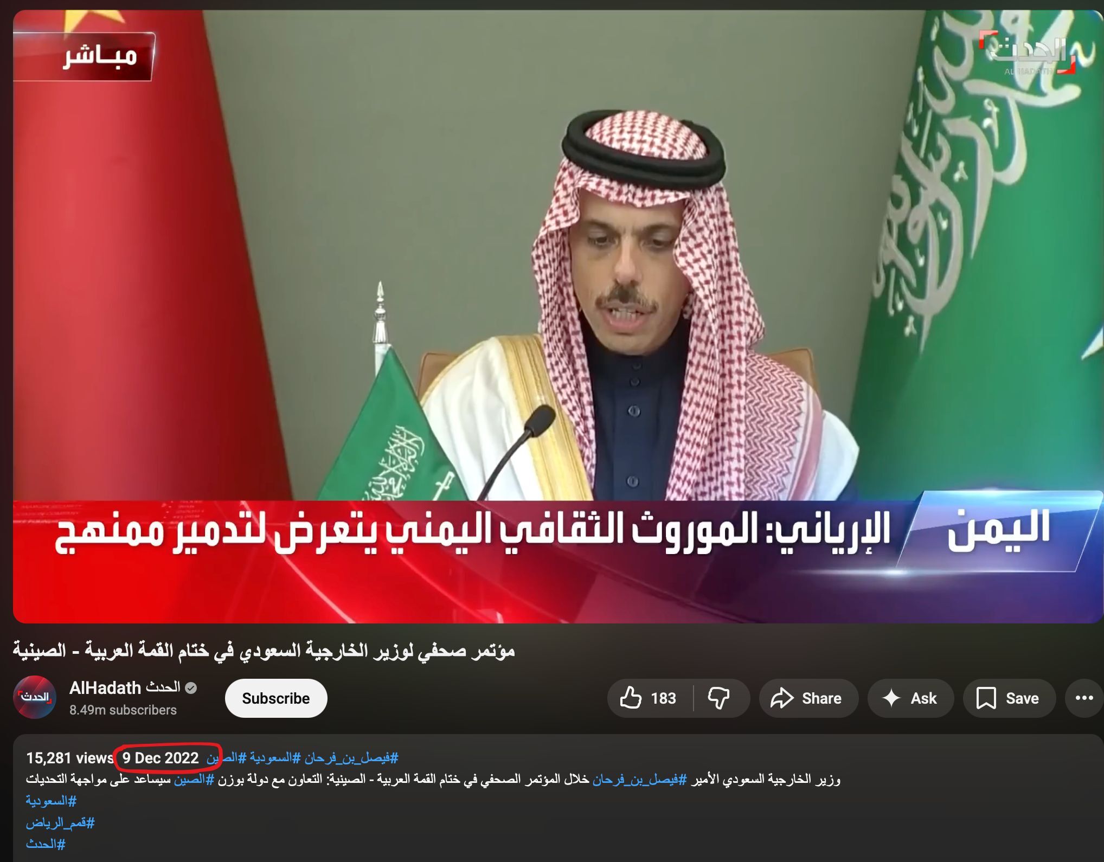Click the 9 Dec 2022 upload date
Image resolution: width=1104 pixels, height=862 pixels.
161,758
